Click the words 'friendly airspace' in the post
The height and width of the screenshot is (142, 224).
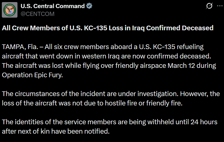(141, 66)
